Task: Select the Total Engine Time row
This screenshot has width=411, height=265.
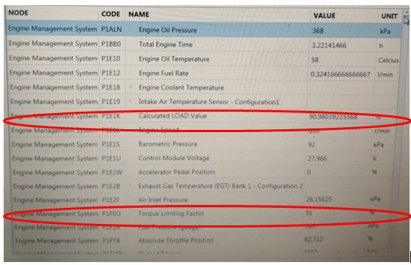Action: 204,45
